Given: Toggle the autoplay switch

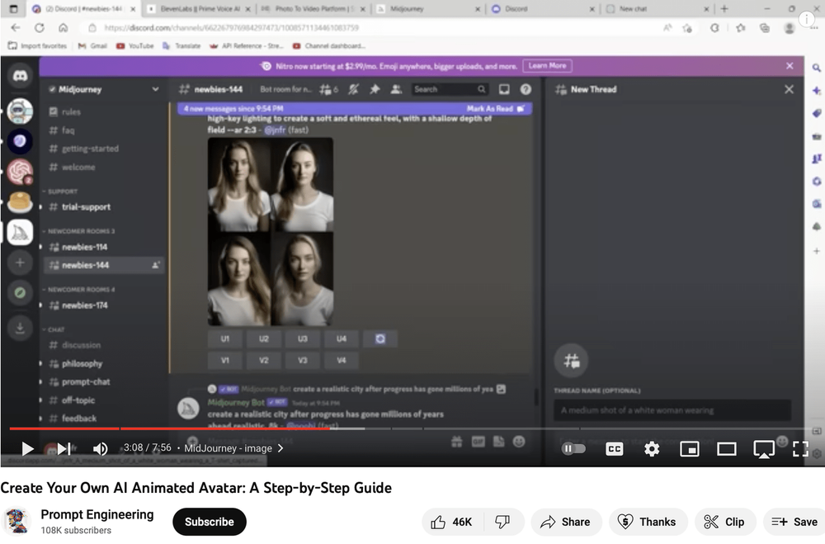Looking at the screenshot, I should pos(573,449).
